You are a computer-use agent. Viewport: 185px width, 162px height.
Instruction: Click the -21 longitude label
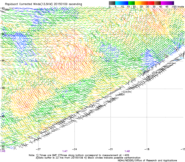110,149
